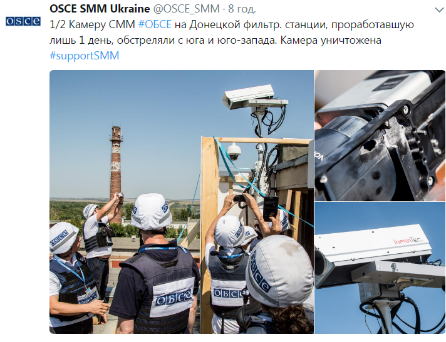This screenshot has height=342, width=446.
Task: Click the dome camera under the wooden frame
Action: point(234,151)
